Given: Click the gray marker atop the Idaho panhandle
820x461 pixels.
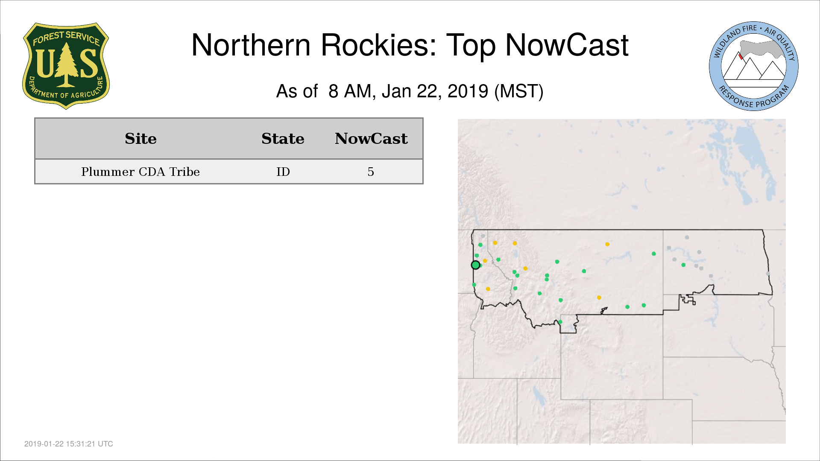Looking at the screenshot, I should (483, 236).
